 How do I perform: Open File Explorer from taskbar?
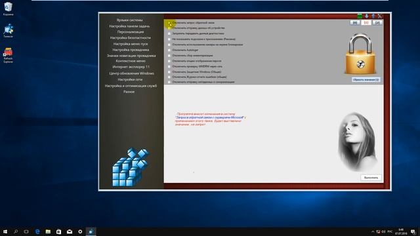tap(48, 231)
